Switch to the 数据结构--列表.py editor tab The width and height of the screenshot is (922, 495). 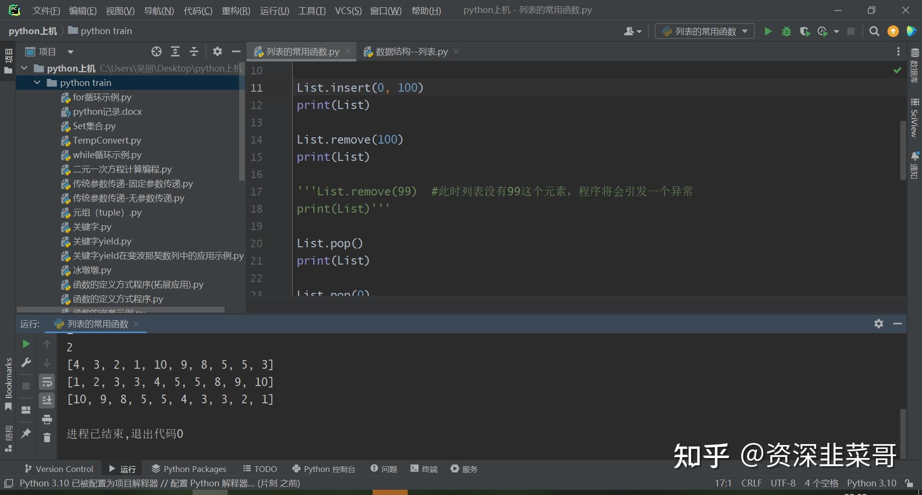pos(411,51)
